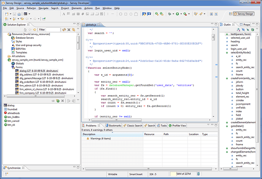Click the pin editor toolbar icon
Image resolution: width=262 pixels, height=179 pixels.
pyautogui.click(x=44, y=19)
